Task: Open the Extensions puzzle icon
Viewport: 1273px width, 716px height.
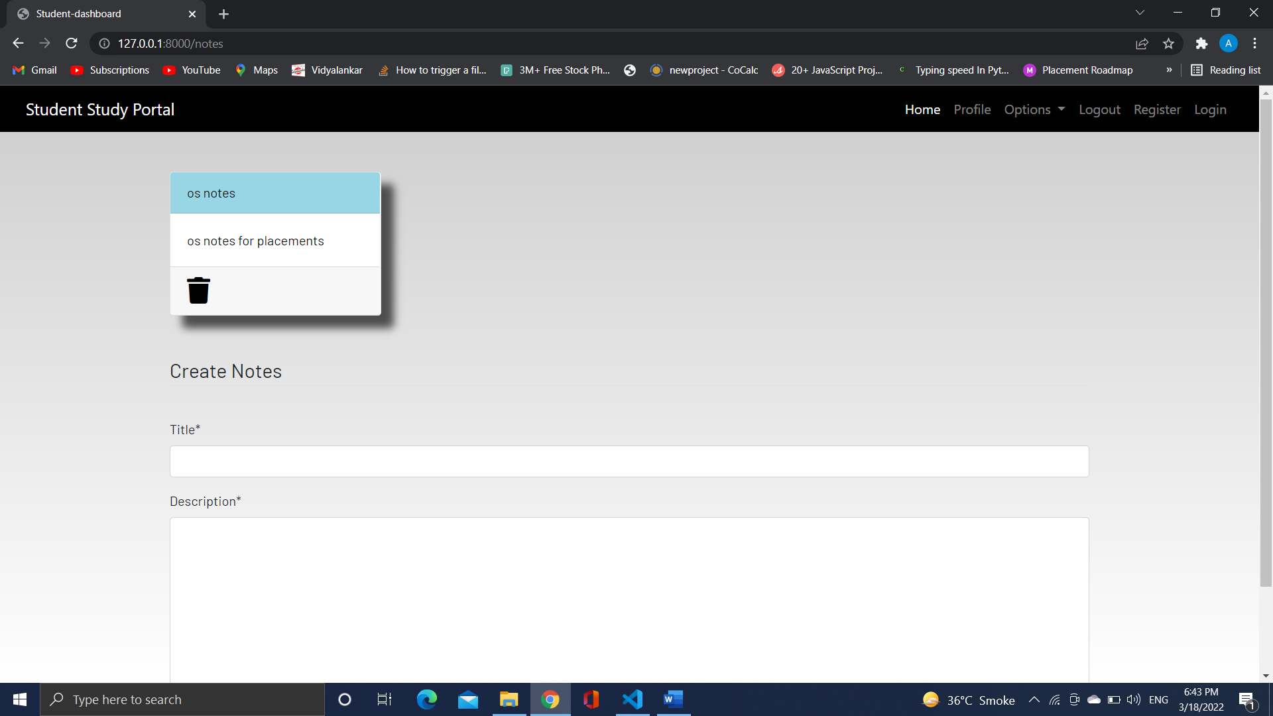Action: [1201, 44]
